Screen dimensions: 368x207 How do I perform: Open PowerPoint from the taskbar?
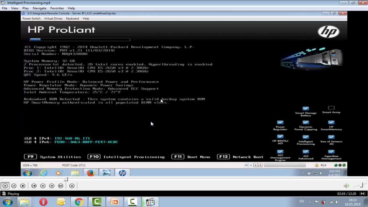point(114,202)
